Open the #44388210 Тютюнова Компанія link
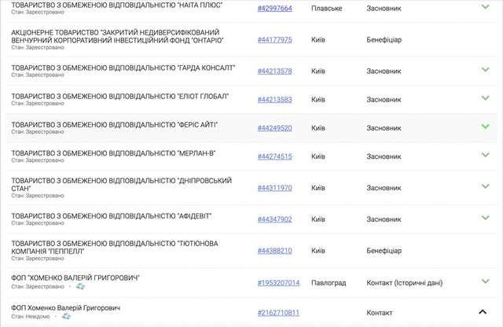Screen dimensions: 503x327 click(274, 251)
